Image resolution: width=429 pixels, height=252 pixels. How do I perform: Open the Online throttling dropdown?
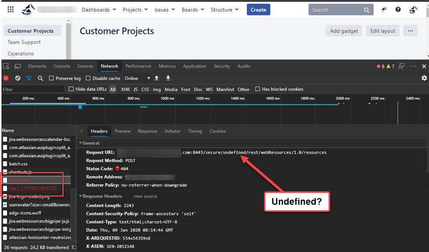pyautogui.click(x=137, y=78)
